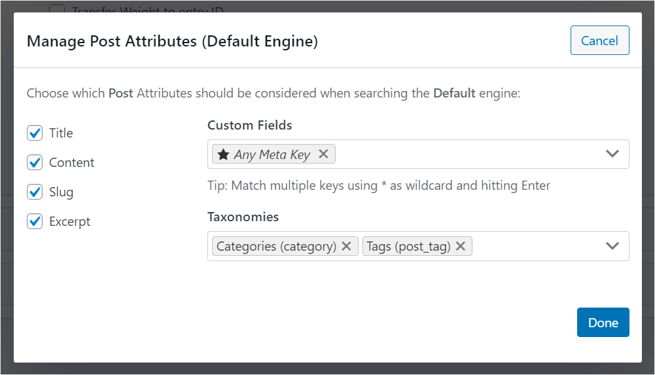Open the Taxonomies dropdown chevron
This screenshot has height=375, width=655.
[x=612, y=246]
